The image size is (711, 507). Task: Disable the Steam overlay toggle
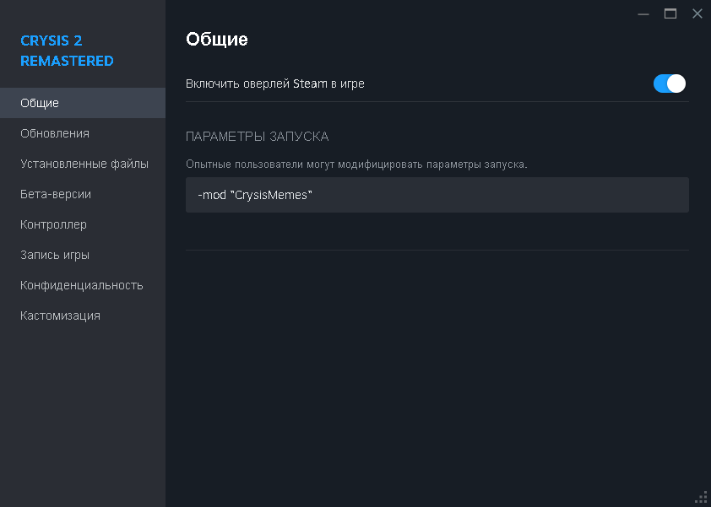coord(670,84)
